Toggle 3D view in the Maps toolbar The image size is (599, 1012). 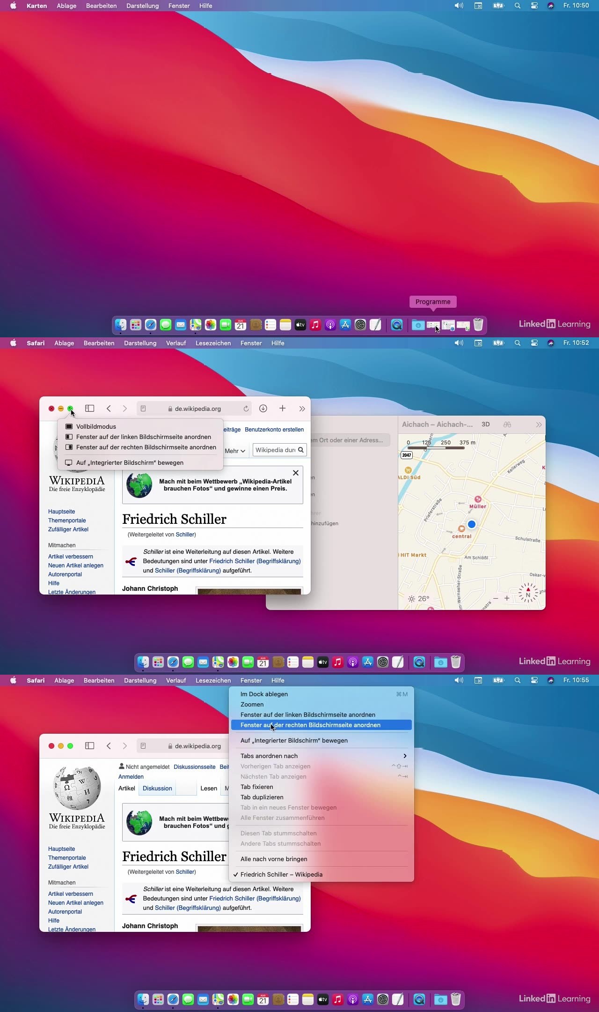click(486, 424)
